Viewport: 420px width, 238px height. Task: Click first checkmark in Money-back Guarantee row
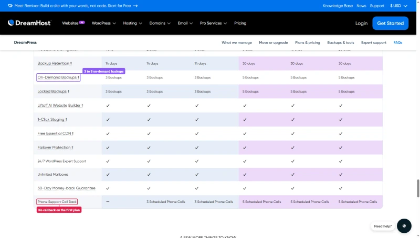coord(108,188)
